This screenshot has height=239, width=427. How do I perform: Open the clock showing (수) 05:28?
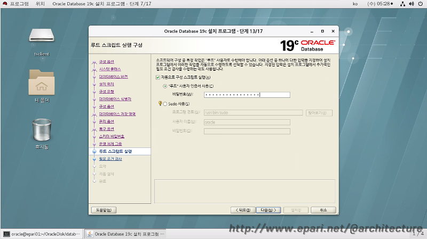(x=380, y=4)
